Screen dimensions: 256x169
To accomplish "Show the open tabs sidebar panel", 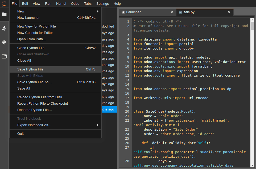I will coord(4,56).
